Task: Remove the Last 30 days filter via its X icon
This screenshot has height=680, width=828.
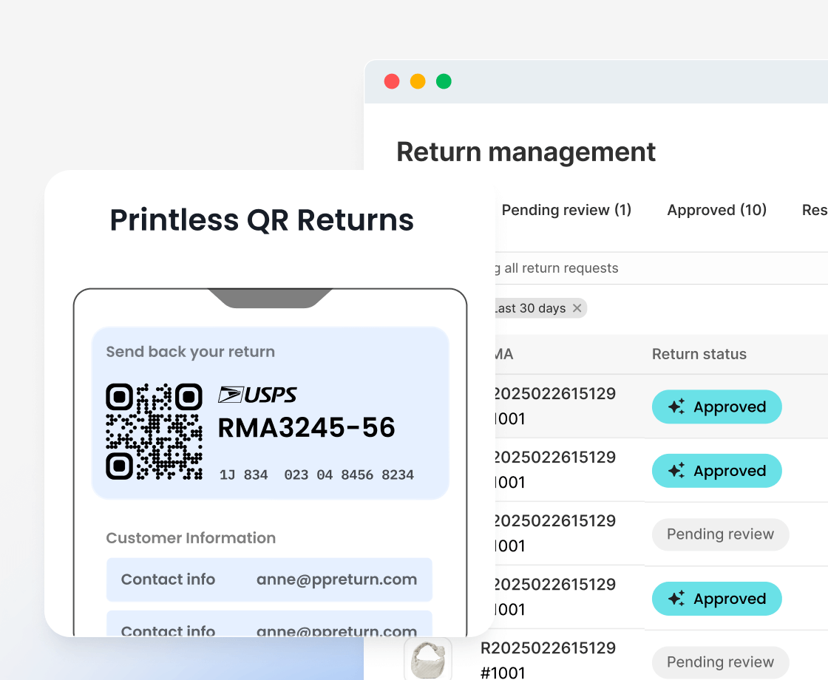Action: click(x=577, y=308)
